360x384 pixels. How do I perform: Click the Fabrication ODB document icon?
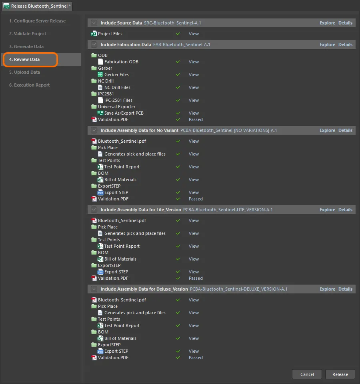click(x=100, y=62)
